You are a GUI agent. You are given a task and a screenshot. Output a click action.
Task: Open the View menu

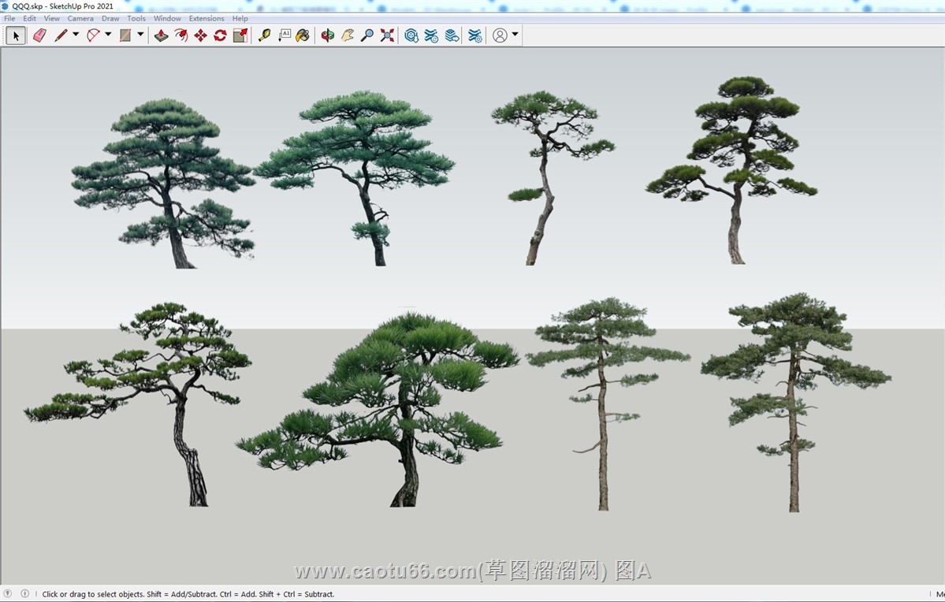click(x=52, y=18)
